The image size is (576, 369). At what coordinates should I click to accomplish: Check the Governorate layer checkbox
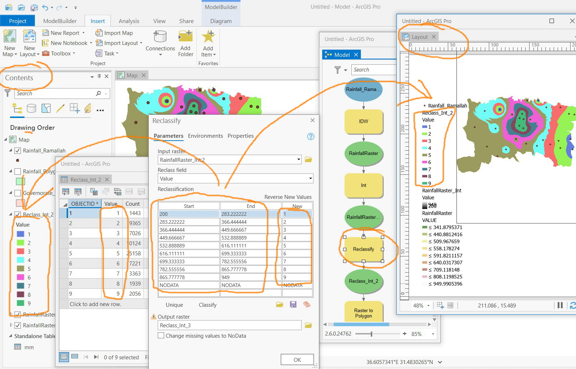18,193
